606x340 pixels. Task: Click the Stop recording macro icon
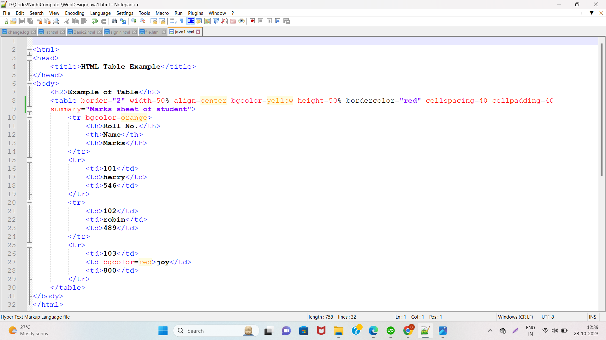261,21
